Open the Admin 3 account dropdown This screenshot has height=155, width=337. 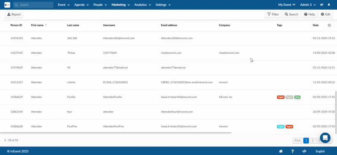tap(308, 5)
